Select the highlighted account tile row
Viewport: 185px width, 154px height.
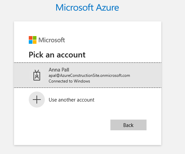coord(88,75)
